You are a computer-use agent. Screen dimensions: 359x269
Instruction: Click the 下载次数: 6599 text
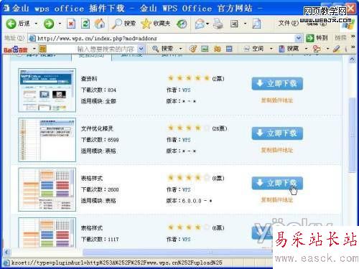[x=100, y=140]
